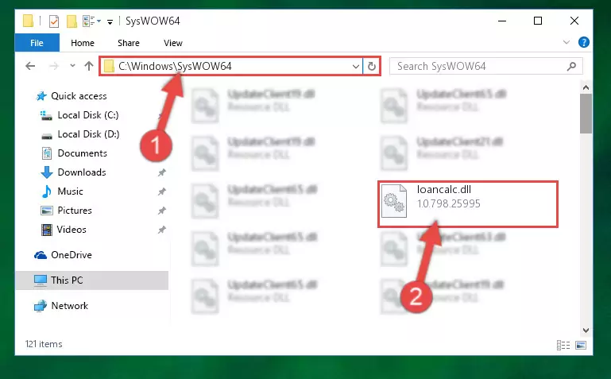Refresh the SysWOW64 folder

(372, 67)
